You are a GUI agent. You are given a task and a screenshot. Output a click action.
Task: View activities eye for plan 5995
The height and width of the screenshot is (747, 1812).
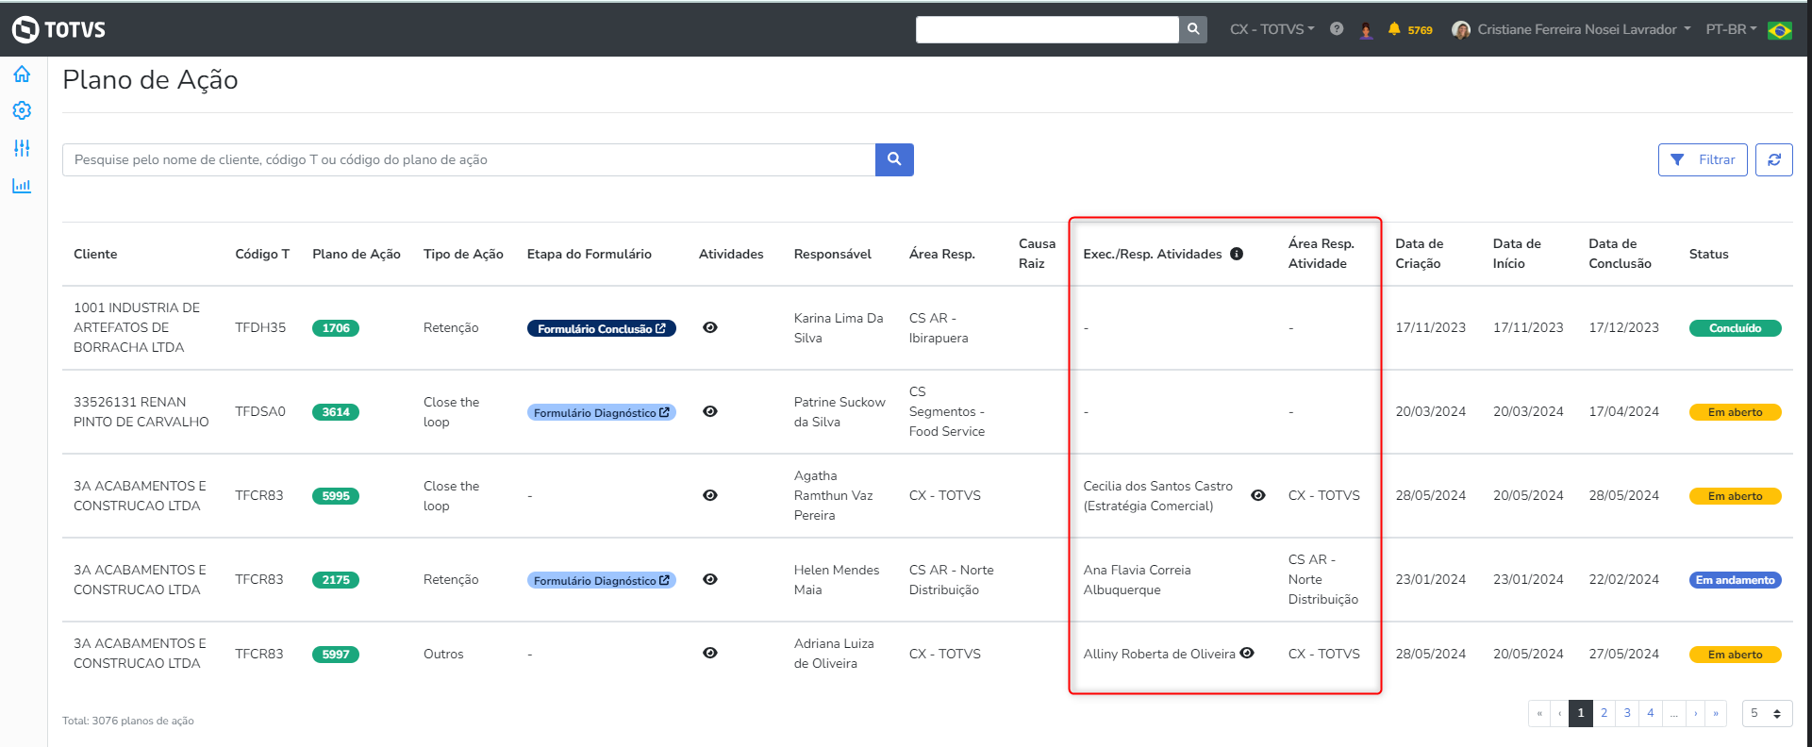(710, 496)
